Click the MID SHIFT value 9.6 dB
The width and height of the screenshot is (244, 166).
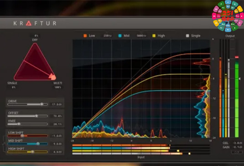click(x=57, y=144)
